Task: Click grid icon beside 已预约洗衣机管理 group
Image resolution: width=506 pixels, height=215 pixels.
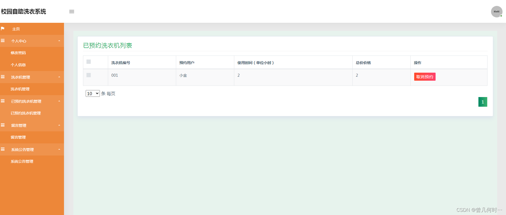Action: [x=3, y=101]
